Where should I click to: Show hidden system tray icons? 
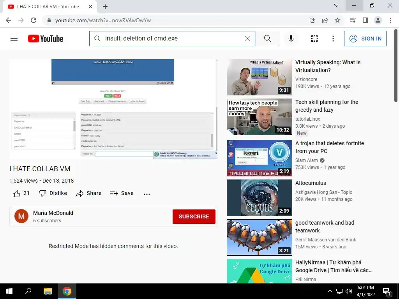tap(330, 291)
